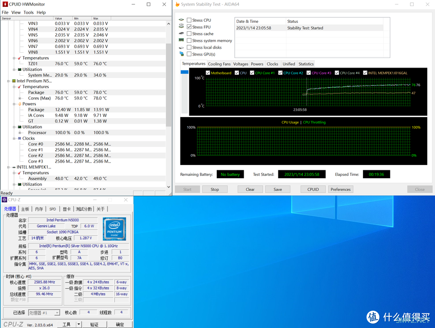Click the Stress cache icon
The image size is (435, 328).
[x=181, y=34]
